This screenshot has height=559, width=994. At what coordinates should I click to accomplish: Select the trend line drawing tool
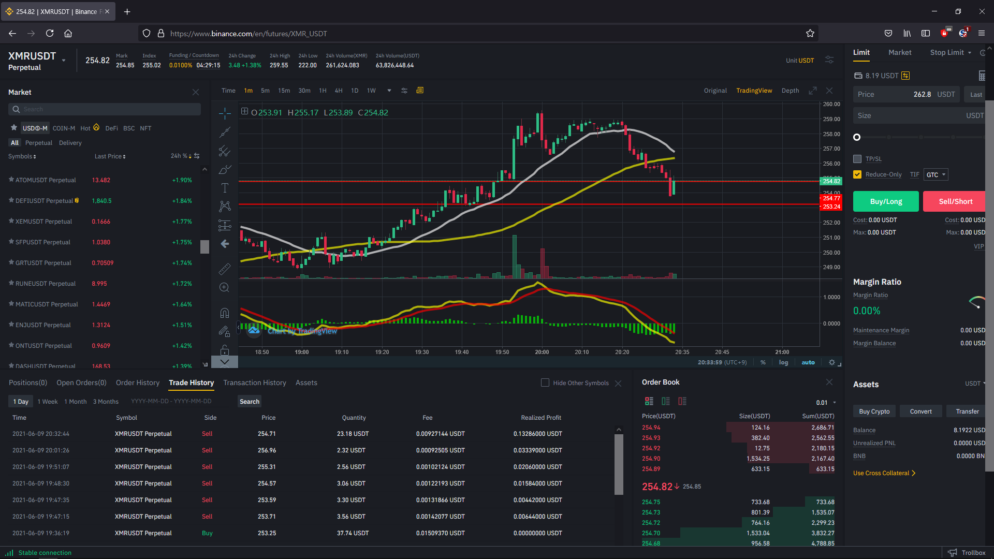pos(225,133)
